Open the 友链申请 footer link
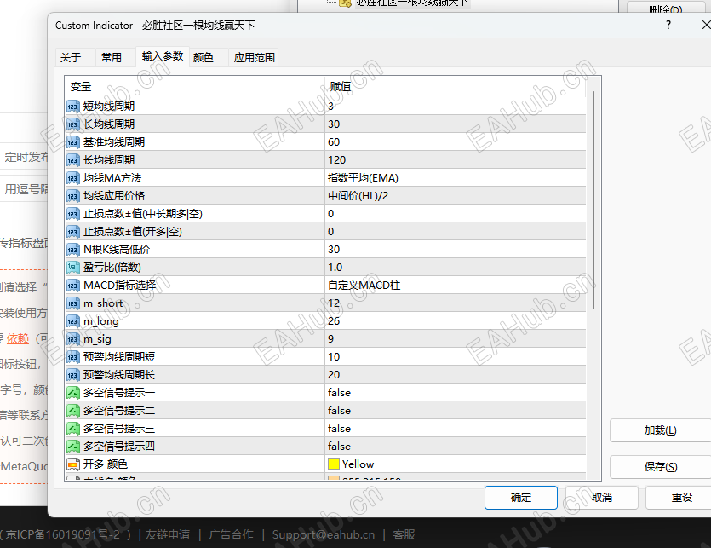This screenshot has height=548, width=711. (168, 535)
